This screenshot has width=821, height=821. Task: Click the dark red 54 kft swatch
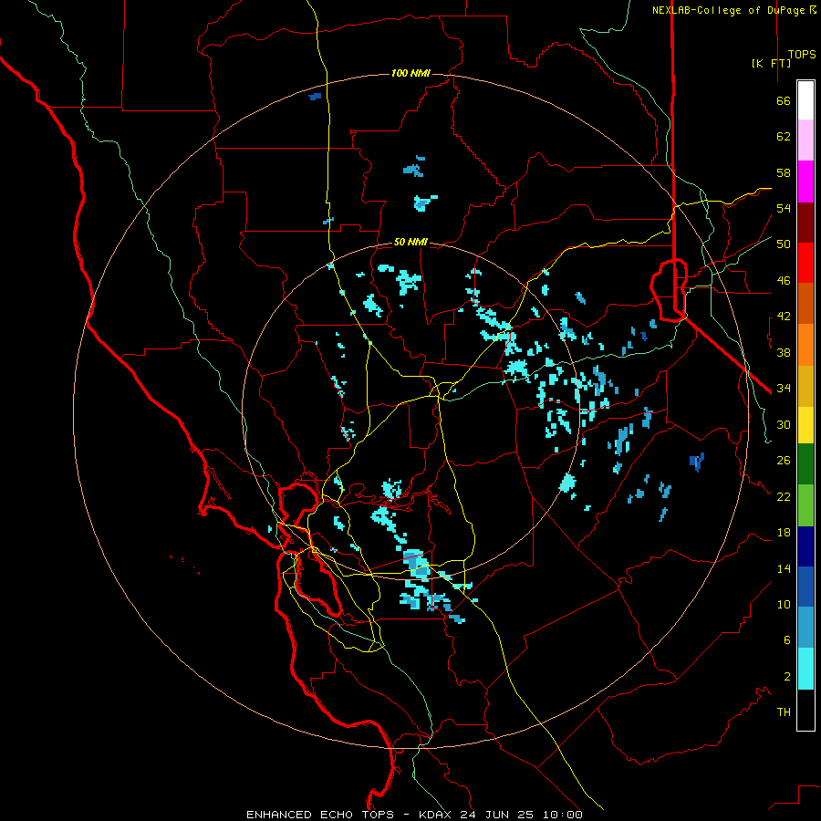(x=805, y=223)
